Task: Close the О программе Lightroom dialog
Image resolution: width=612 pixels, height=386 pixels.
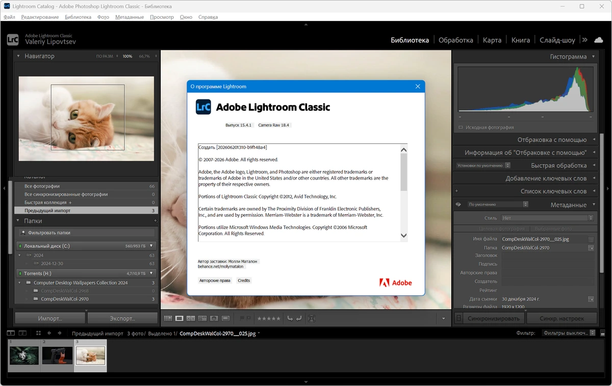Action: pos(418,87)
